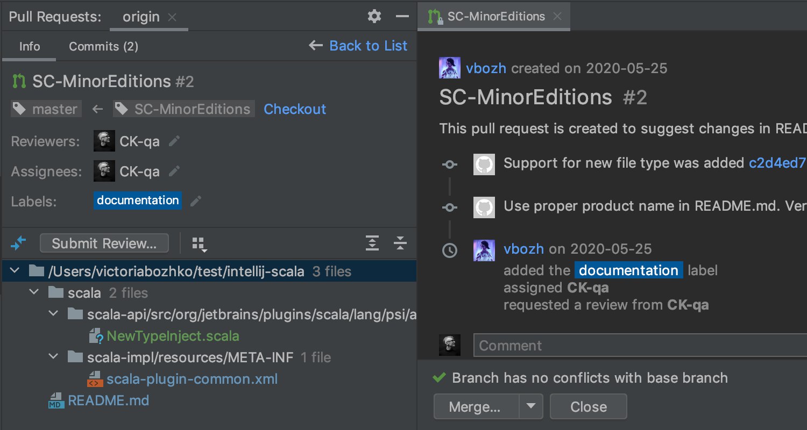
Task: Click the Merge button
Action: pyautogui.click(x=476, y=407)
